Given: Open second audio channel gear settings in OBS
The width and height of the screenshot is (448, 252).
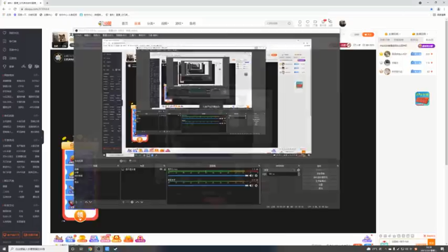Looking at the screenshot, I should (x=256, y=185).
